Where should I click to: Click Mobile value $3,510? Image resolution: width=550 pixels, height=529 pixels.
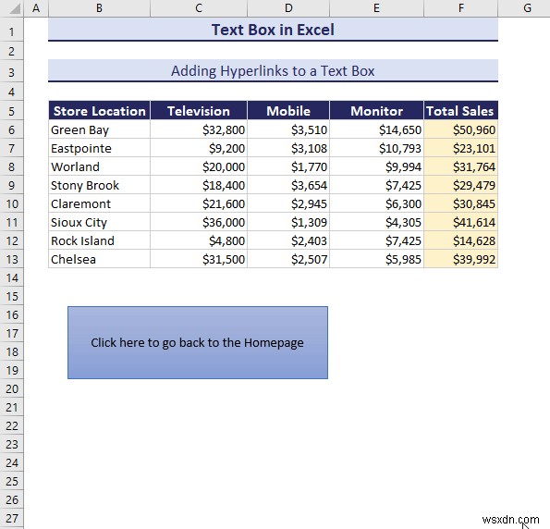point(288,129)
